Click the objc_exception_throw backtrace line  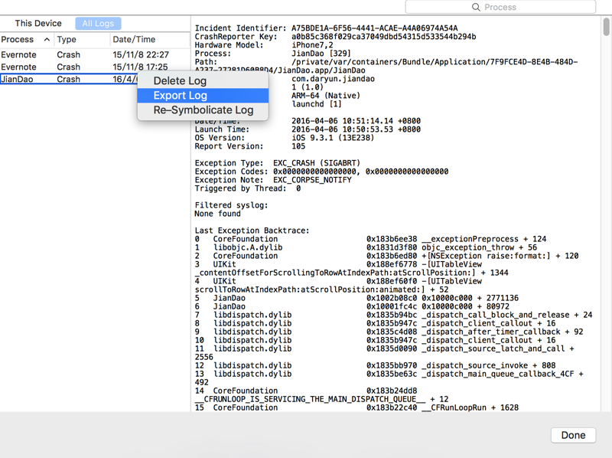tap(366, 247)
